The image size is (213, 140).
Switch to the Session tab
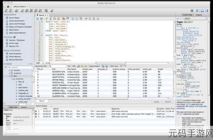[24, 107]
